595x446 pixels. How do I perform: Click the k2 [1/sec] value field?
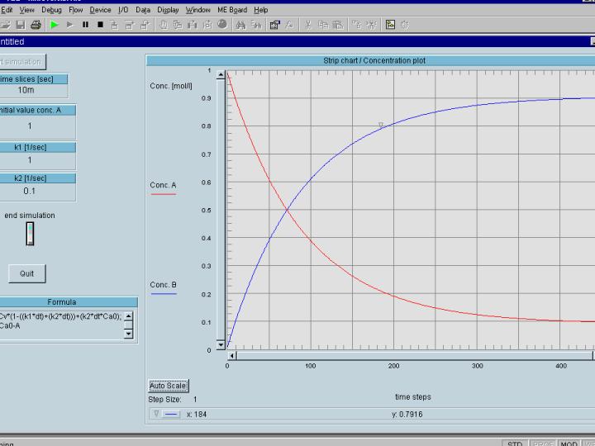pos(30,191)
